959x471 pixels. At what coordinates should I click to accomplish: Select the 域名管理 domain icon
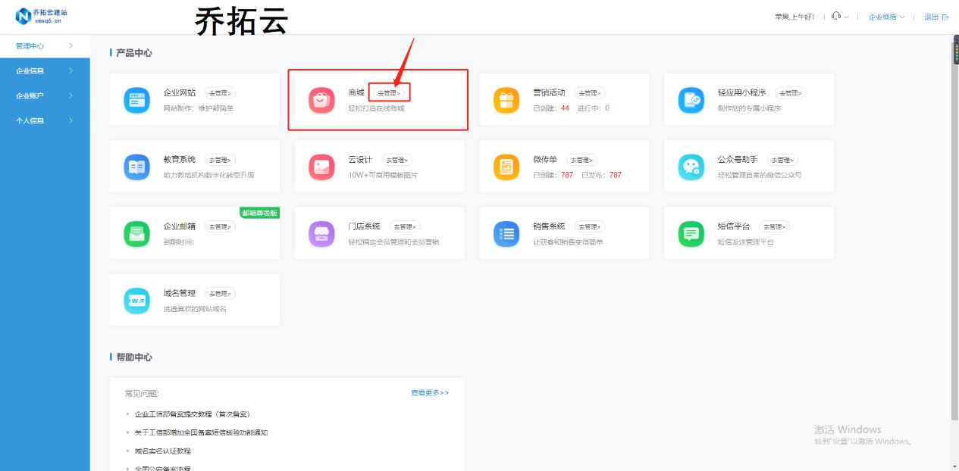point(136,299)
